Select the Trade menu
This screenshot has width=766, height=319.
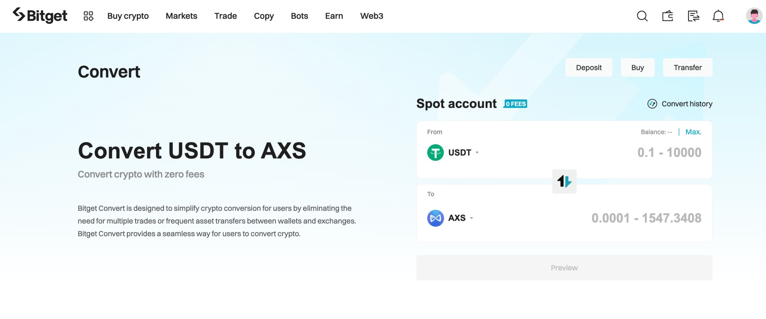coord(226,16)
